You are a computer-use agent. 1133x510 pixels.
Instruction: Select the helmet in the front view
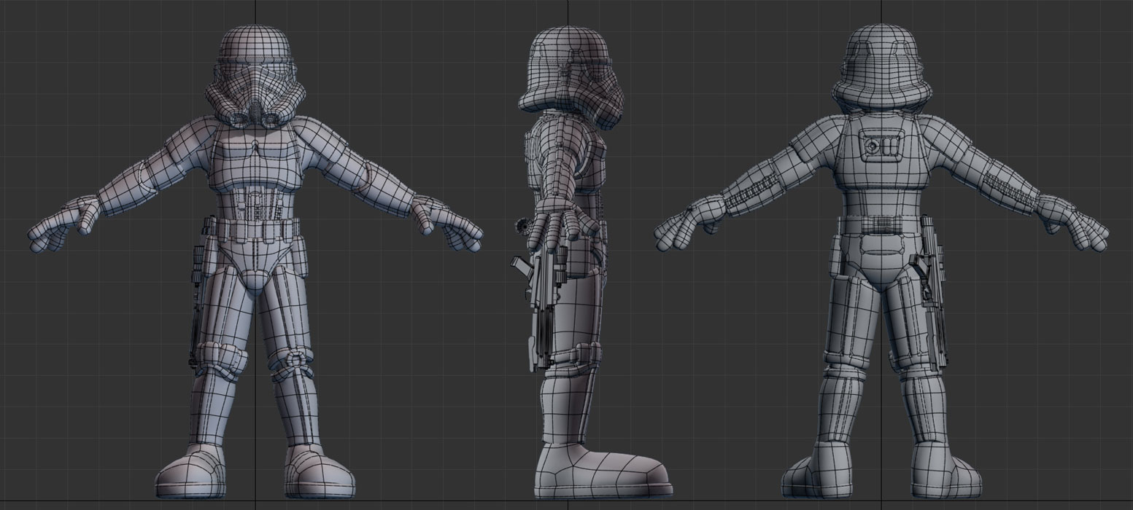tap(255, 76)
